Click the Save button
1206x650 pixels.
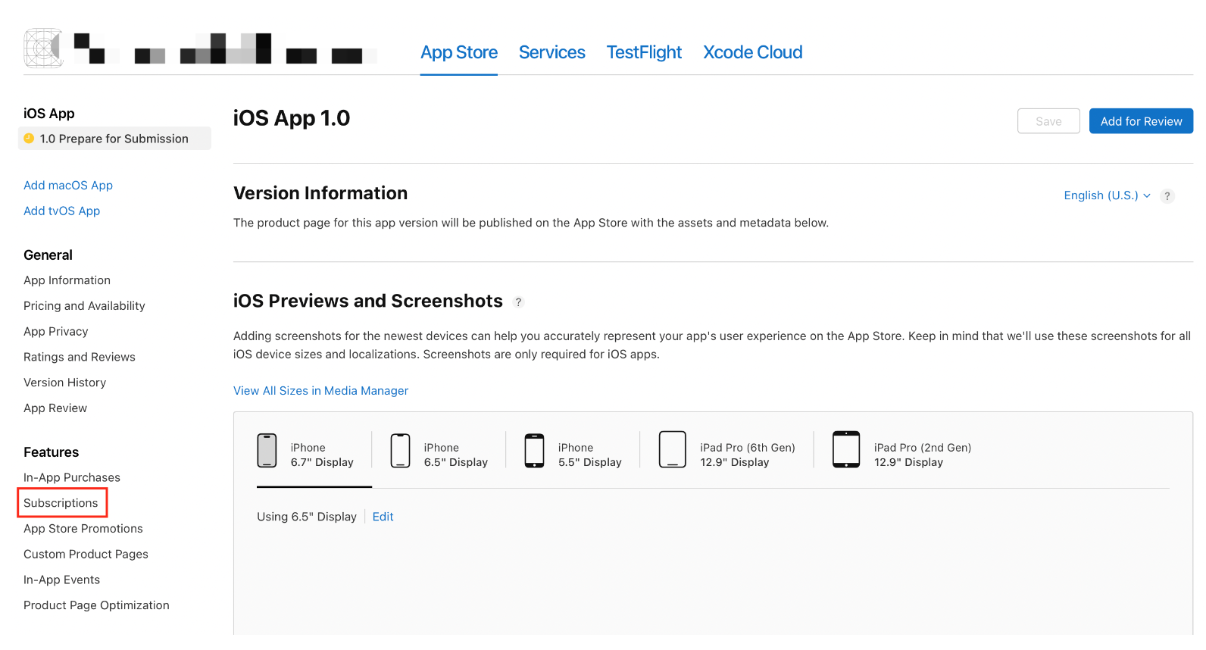pos(1048,121)
